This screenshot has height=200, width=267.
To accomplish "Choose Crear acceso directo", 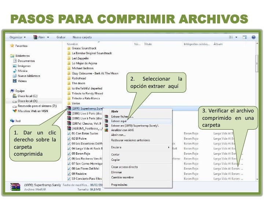I will pyautogui.click(x=124, y=167).
